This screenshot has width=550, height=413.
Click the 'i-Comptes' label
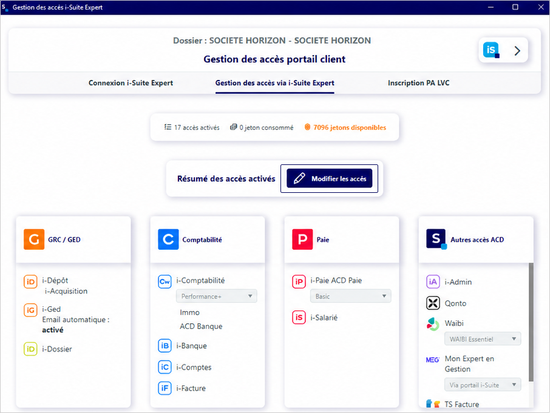(x=194, y=367)
